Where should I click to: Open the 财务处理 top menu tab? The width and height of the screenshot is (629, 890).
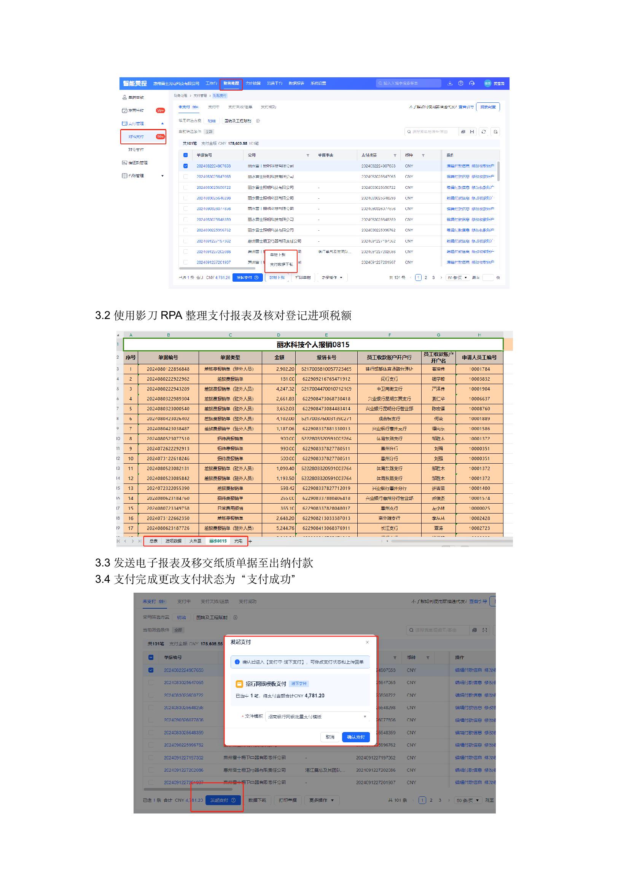click(x=231, y=84)
